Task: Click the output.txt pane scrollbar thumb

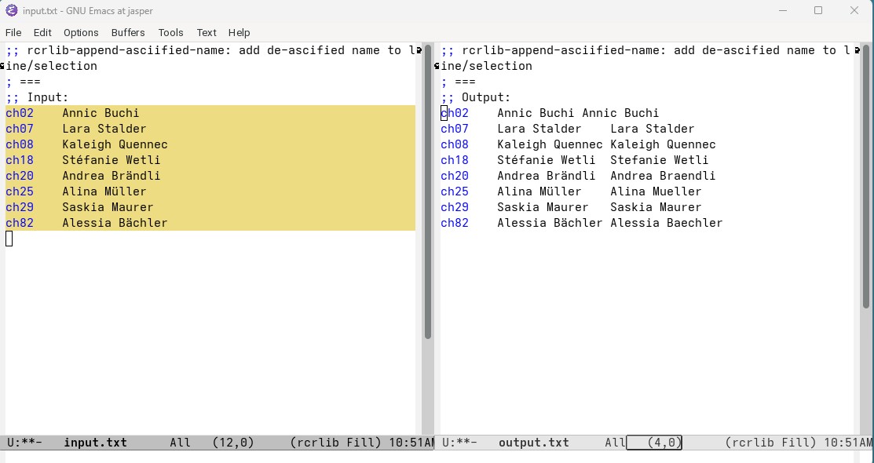Action: click(865, 176)
